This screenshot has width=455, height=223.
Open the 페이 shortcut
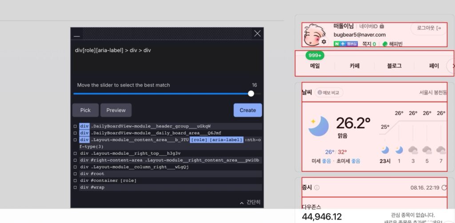(x=434, y=66)
